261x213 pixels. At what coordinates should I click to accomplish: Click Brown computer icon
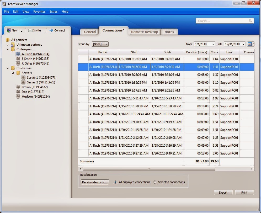pos(18,87)
